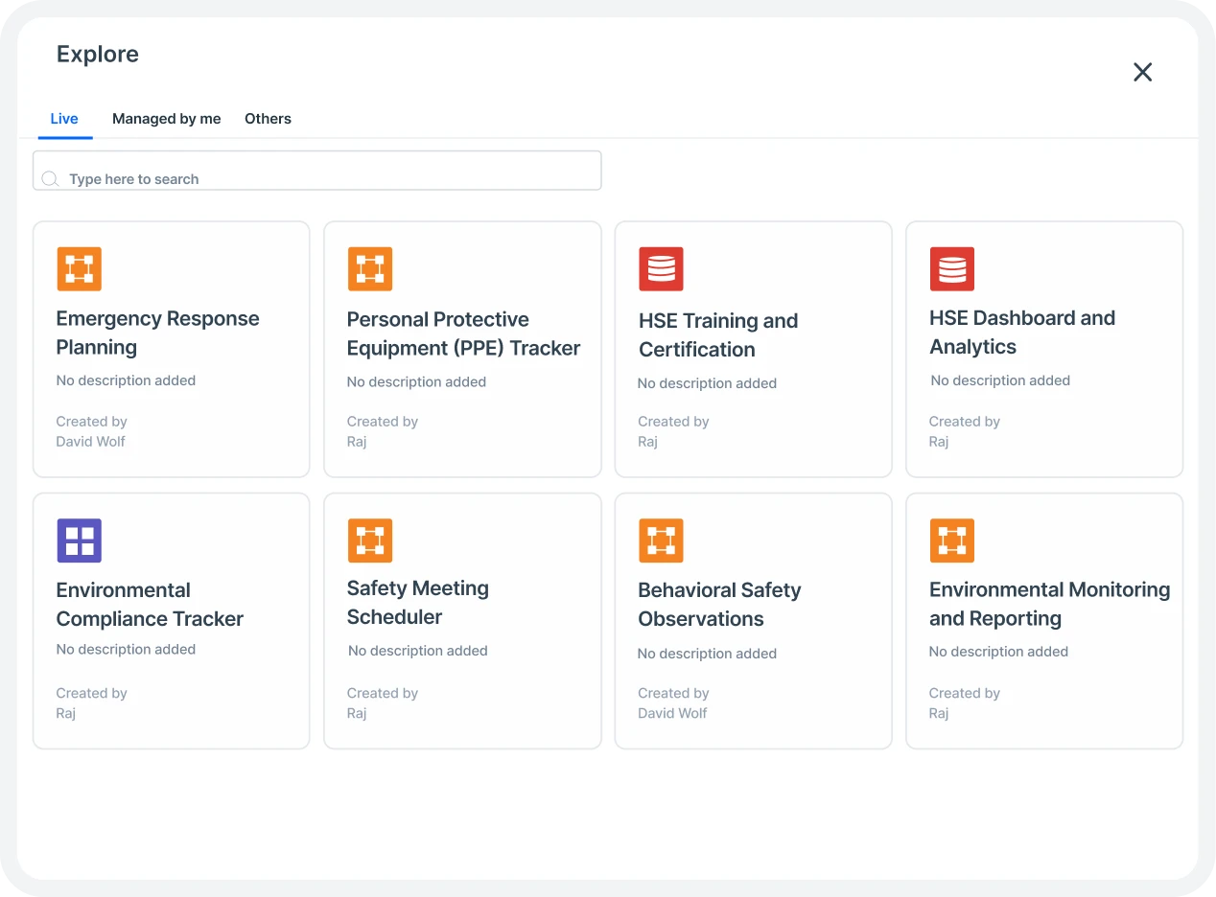1216x897 pixels.
Task: Click the magnifier icon in the search box
Action: pos(50,179)
